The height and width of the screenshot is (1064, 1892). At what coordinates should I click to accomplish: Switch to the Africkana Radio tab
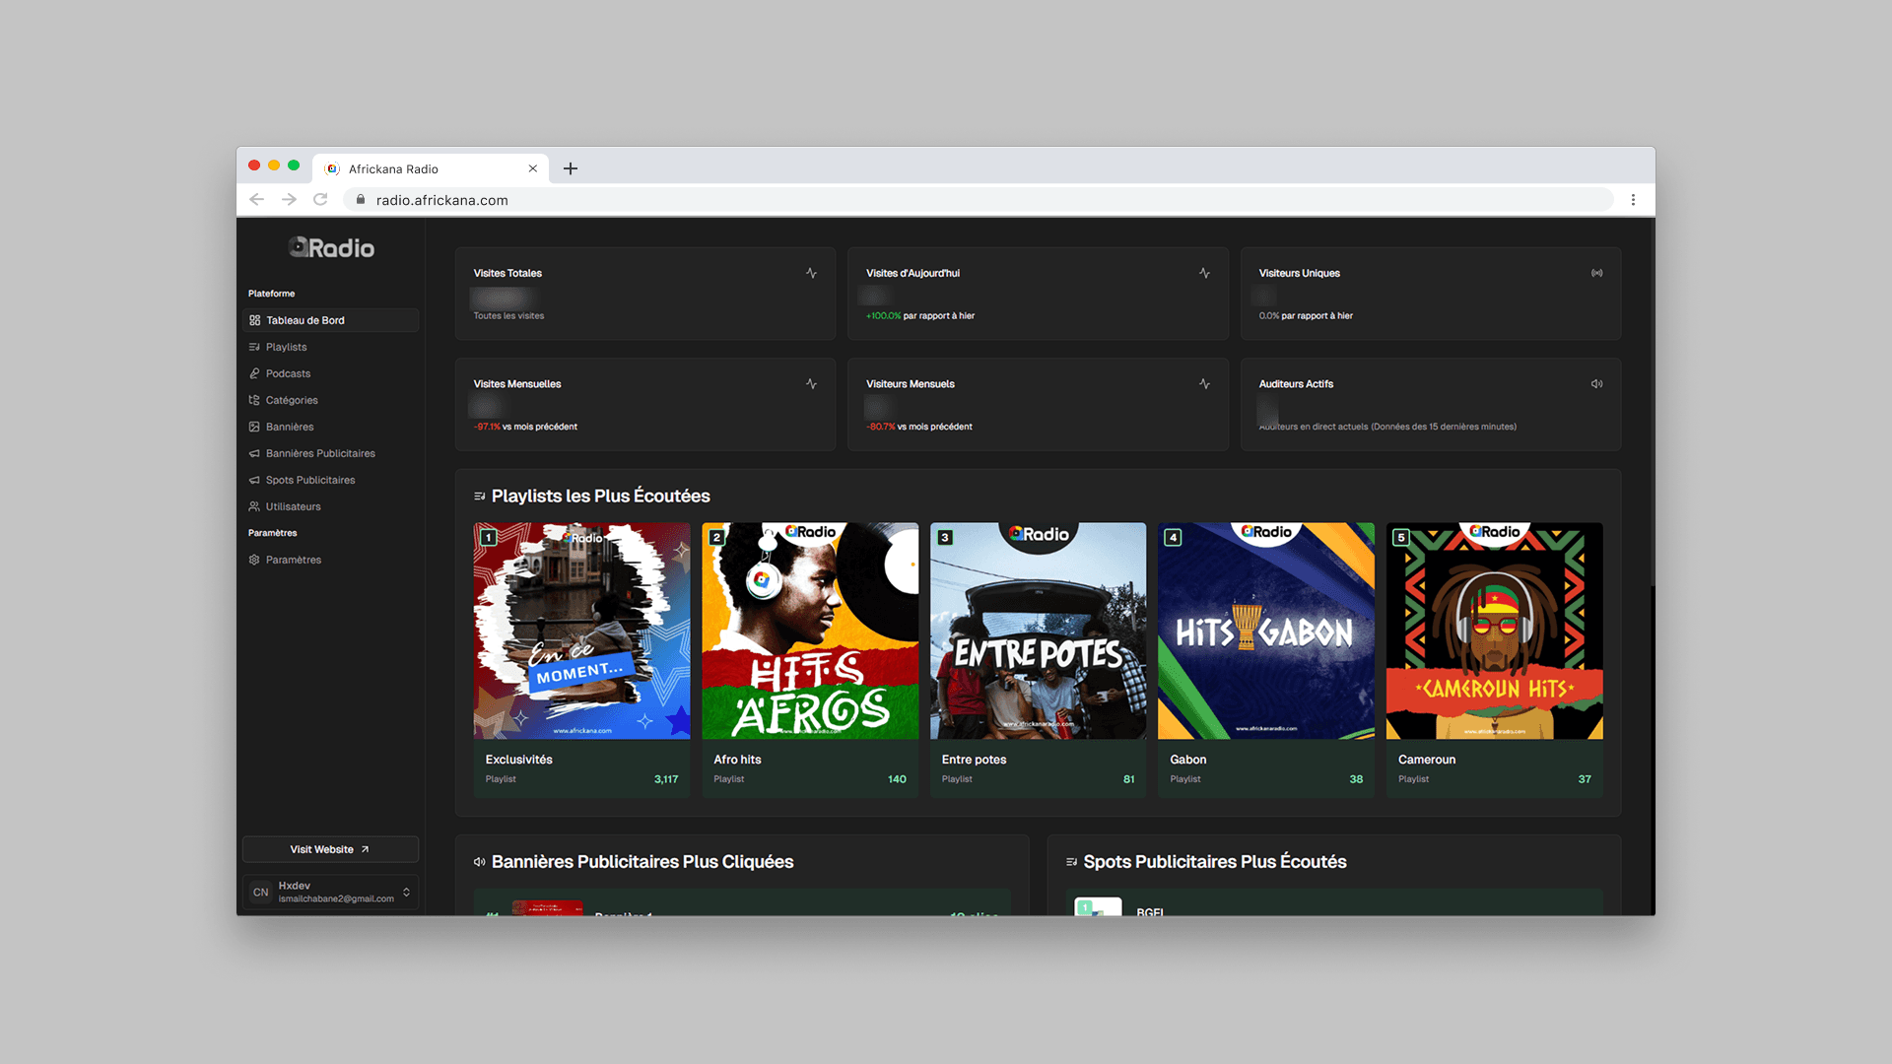(x=424, y=168)
